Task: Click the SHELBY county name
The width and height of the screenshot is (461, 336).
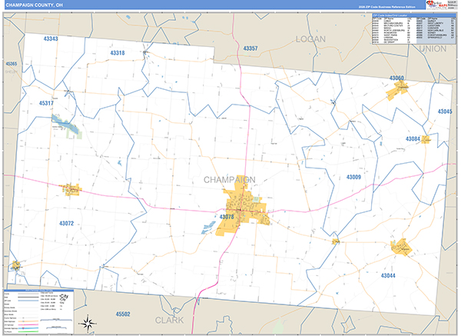Action: (12, 72)
